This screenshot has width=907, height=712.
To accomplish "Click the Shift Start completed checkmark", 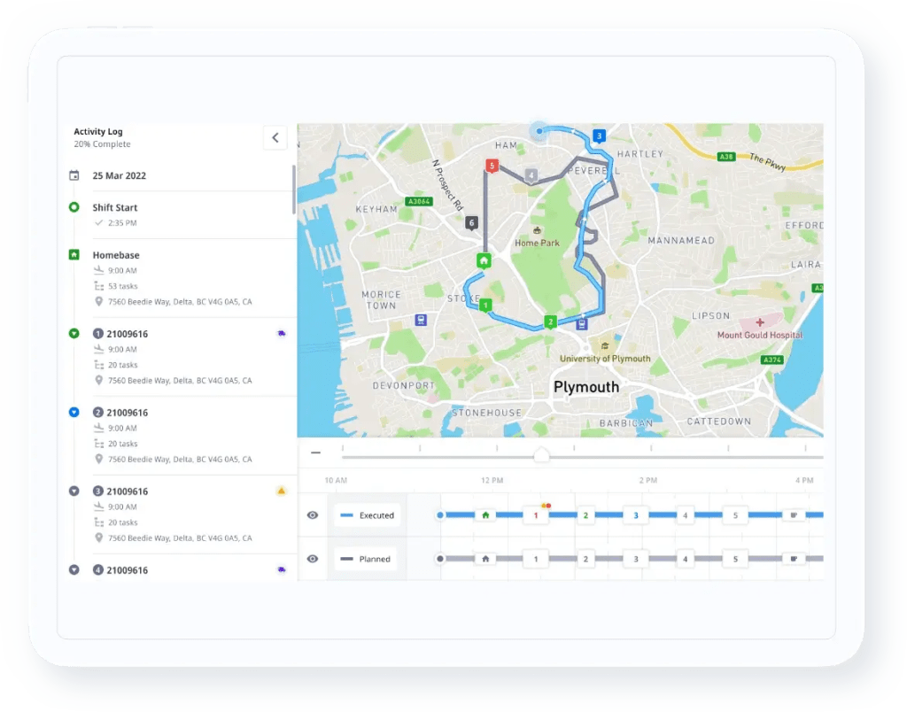I will pyautogui.click(x=97, y=222).
